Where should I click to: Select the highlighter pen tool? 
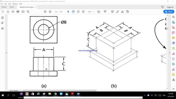(x=117, y=12)
